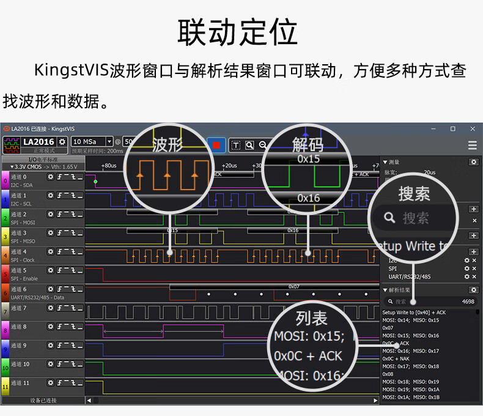Viewport: 483px width, 416px height.
Task: Click the add decoder plus button
Action: [473, 251]
